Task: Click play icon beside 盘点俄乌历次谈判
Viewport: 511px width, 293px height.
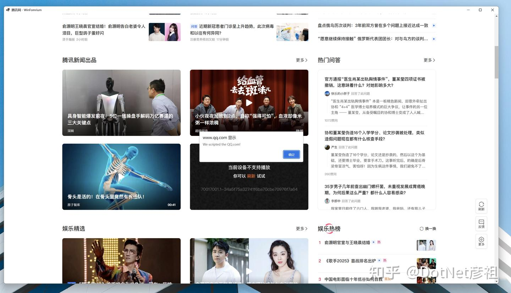Action: point(434,25)
